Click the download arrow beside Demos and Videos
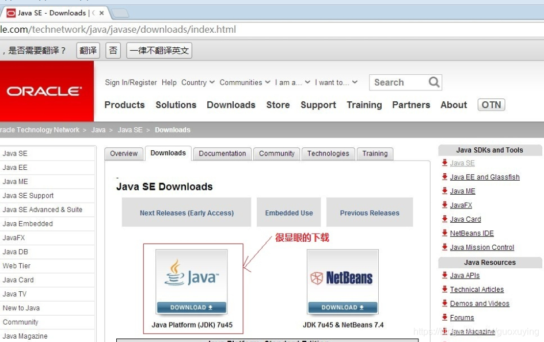 point(444,303)
